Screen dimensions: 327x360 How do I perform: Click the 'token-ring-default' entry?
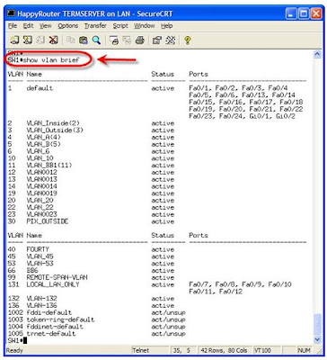coord(60,319)
